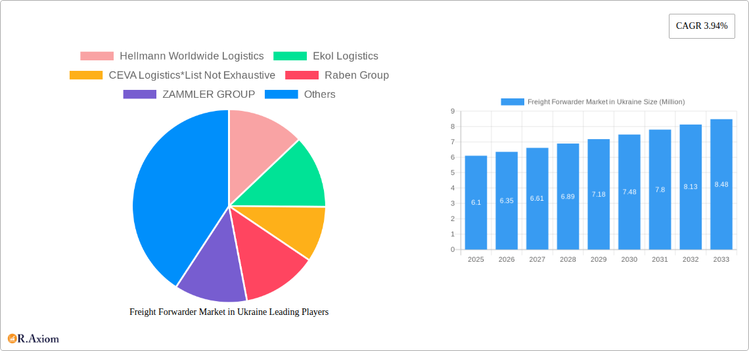
Task: Click the 2025 bar labeled 6.1
Action: [476, 203]
